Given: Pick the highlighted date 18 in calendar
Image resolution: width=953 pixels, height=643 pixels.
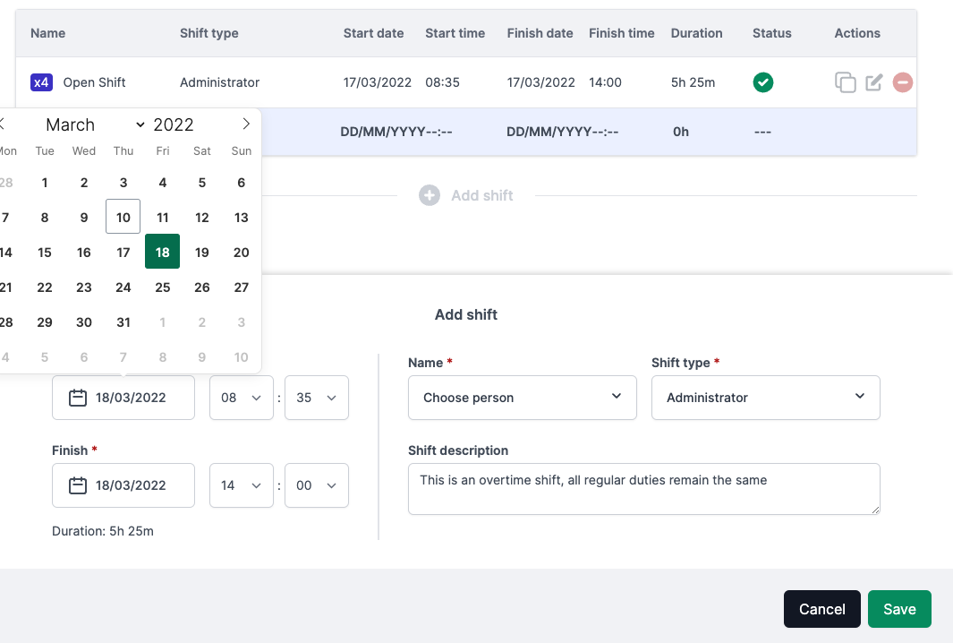Looking at the screenshot, I should 163,253.
